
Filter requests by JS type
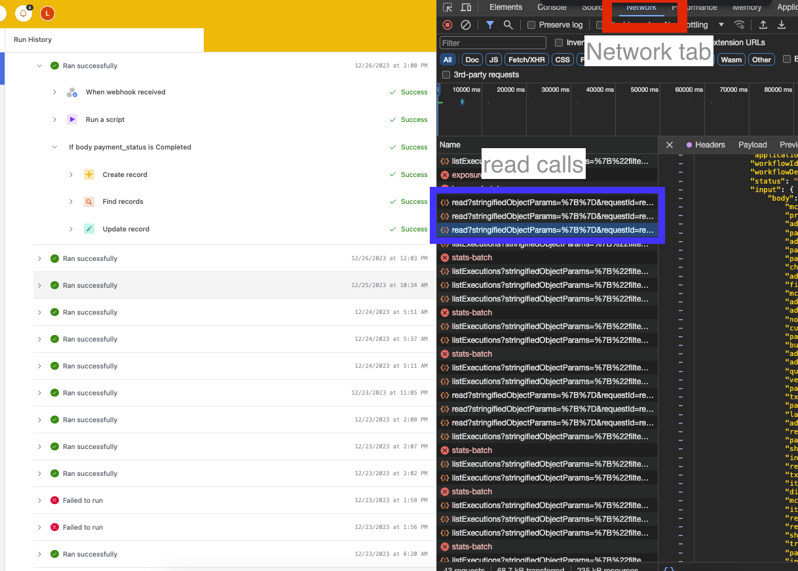tap(494, 60)
